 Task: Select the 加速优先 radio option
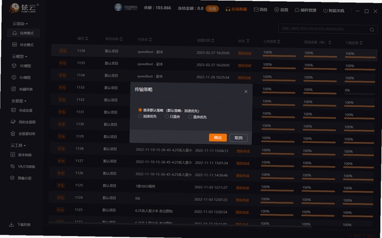[x=140, y=116]
